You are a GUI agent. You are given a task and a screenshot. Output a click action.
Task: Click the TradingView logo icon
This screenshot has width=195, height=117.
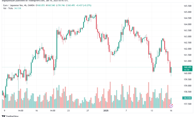3,116
